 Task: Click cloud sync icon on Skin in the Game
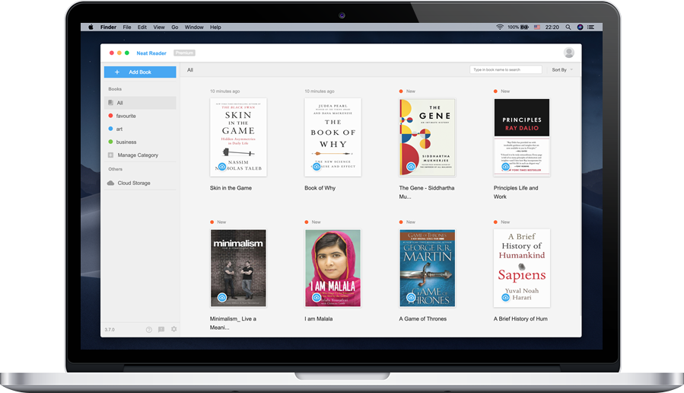pos(222,166)
